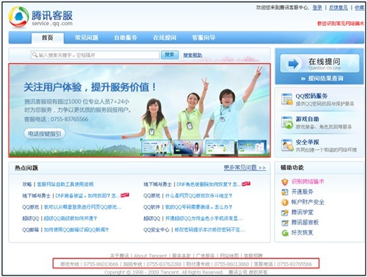Open the 好友恢复 link
This screenshot has height=277, width=367.
(302, 233)
